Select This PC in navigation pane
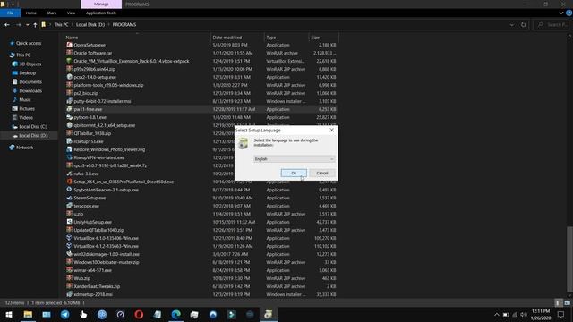Image resolution: width=573 pixels, height=322 pixels. (x=23, y=55)
